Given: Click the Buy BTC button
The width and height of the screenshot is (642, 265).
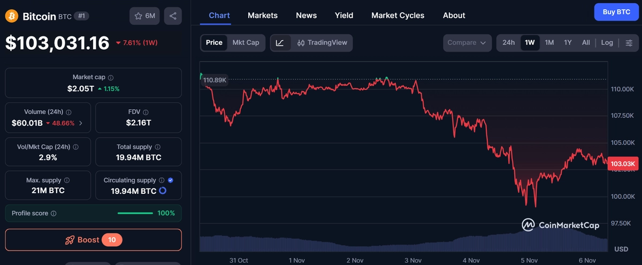Looking at the screenshot, I should [x=616, y=12].
